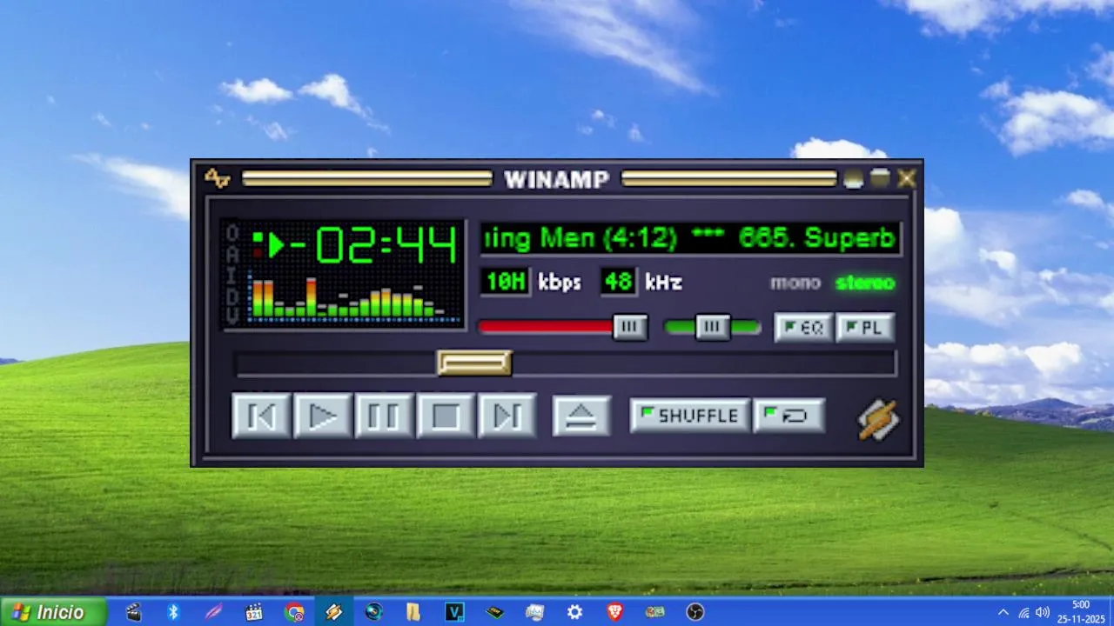This screenshot has width=1114, height=626.
Task: Open files with the Eject button
Action: 581,416
